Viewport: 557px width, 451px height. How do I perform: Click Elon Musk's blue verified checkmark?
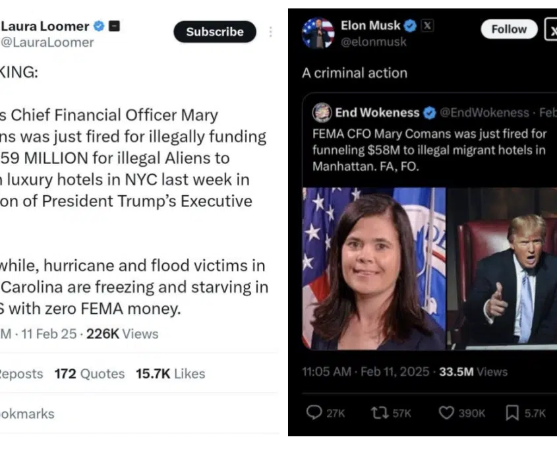[x=410, y=26]
